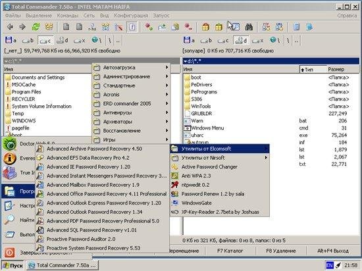Screen dimensions: 362x271
Task: Open the Запуск menu
Action: [x=161, y=15]
